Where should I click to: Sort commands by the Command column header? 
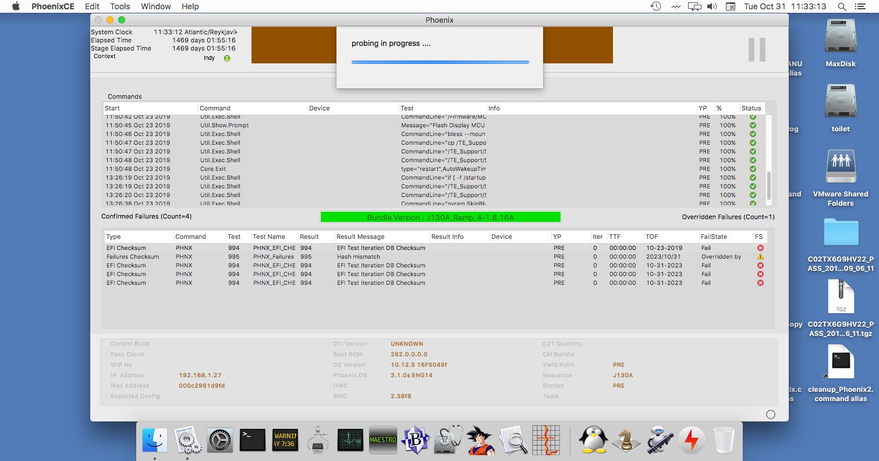pyautogui.click(x=252, y=108)
